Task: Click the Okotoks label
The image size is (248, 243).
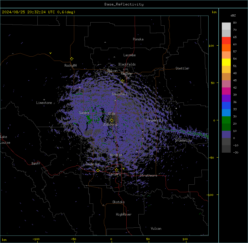Action: [x=119, y=202]
